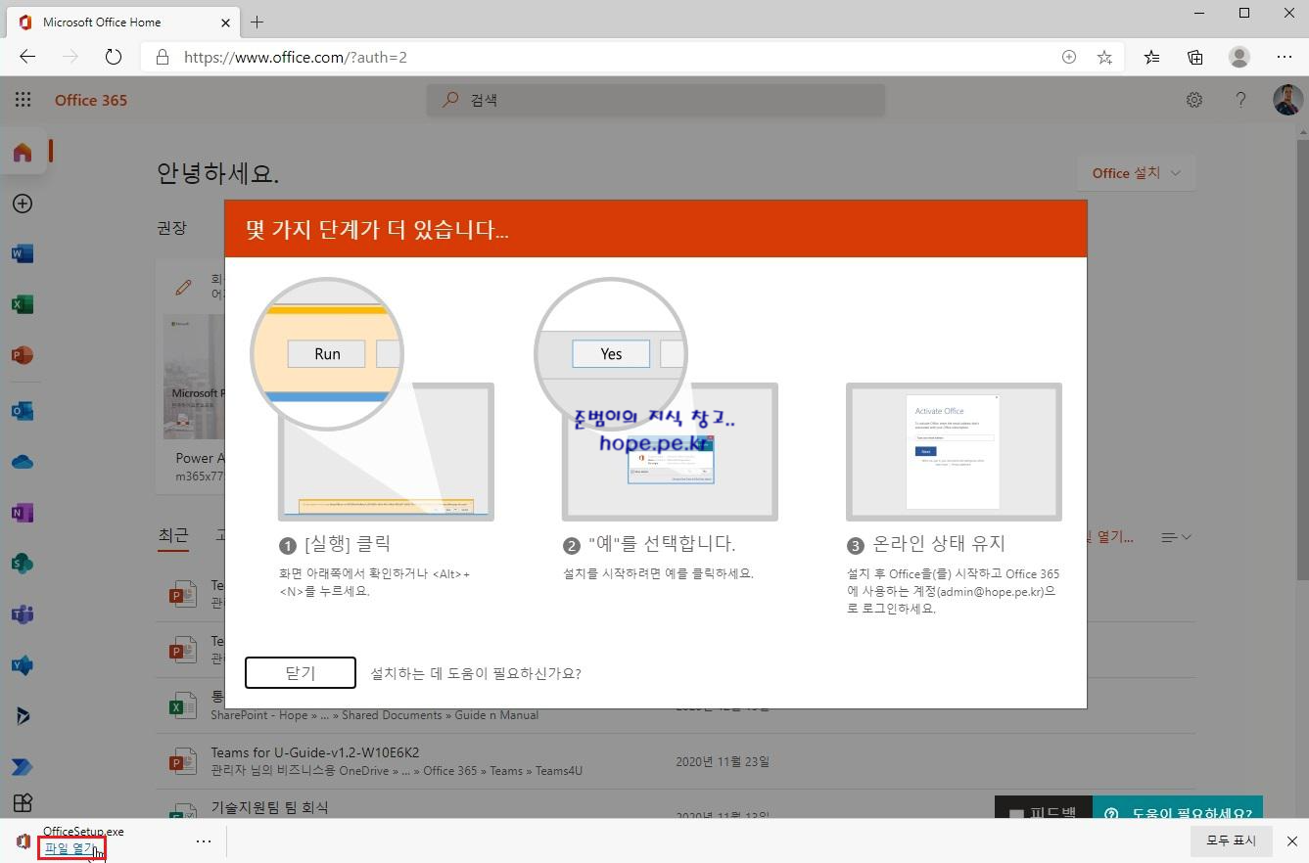Open Excel from the sidebar
The image size is (1309, 863).
pos(23,305)
